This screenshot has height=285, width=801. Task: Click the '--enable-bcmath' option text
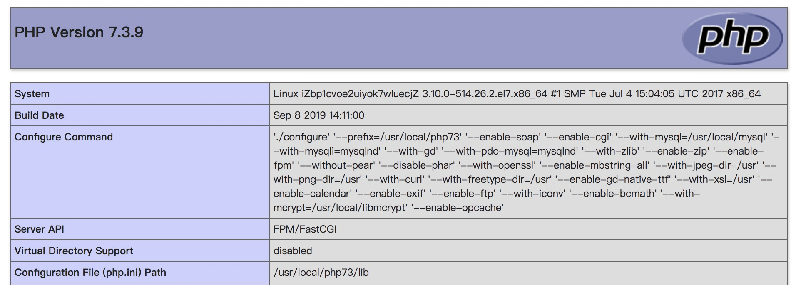pos(613,194)
